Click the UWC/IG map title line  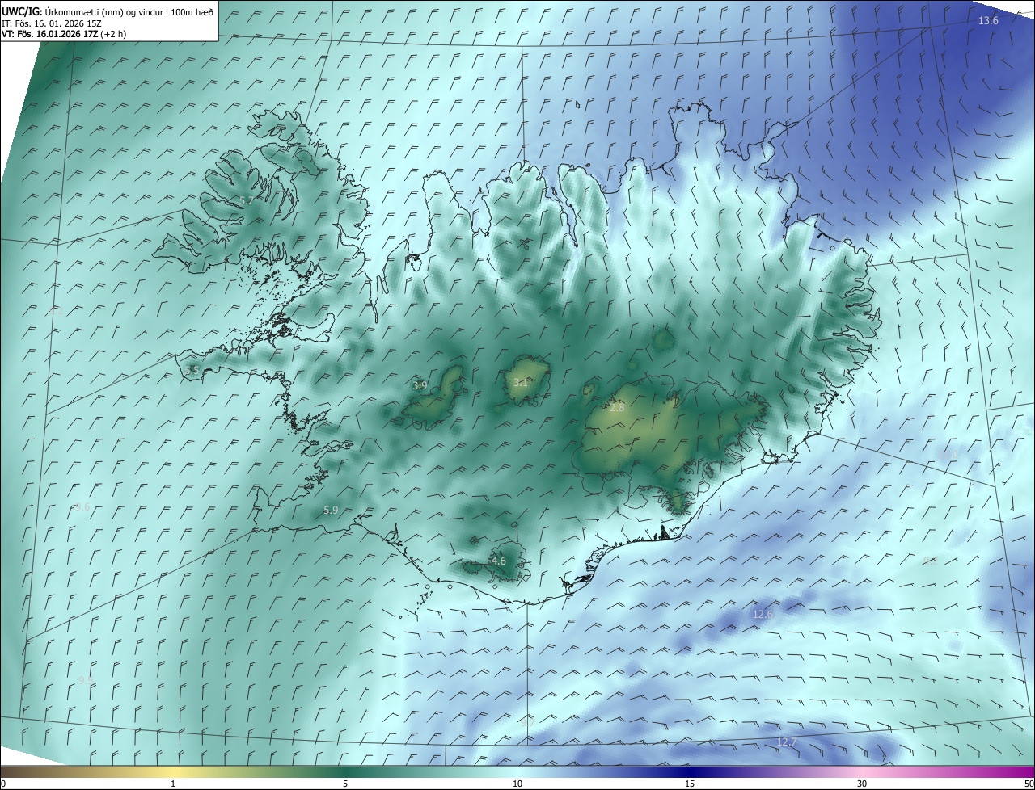108,11
